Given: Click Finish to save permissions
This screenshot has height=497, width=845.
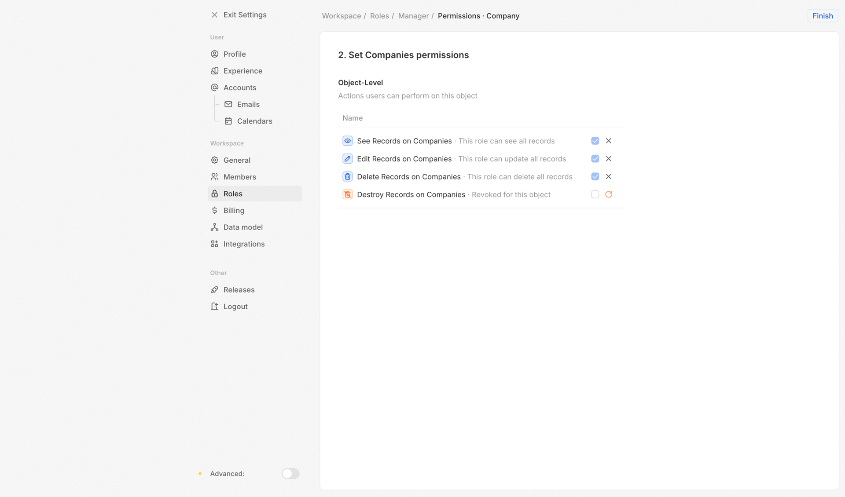Looking at the screenshot, I should tap(822, 15).
